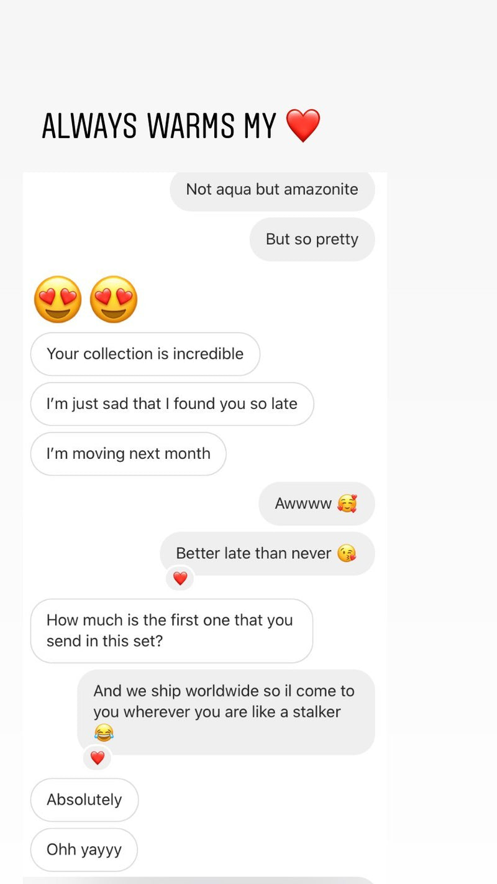Tap the left heart-eyes emoji

tap(57, 300)
